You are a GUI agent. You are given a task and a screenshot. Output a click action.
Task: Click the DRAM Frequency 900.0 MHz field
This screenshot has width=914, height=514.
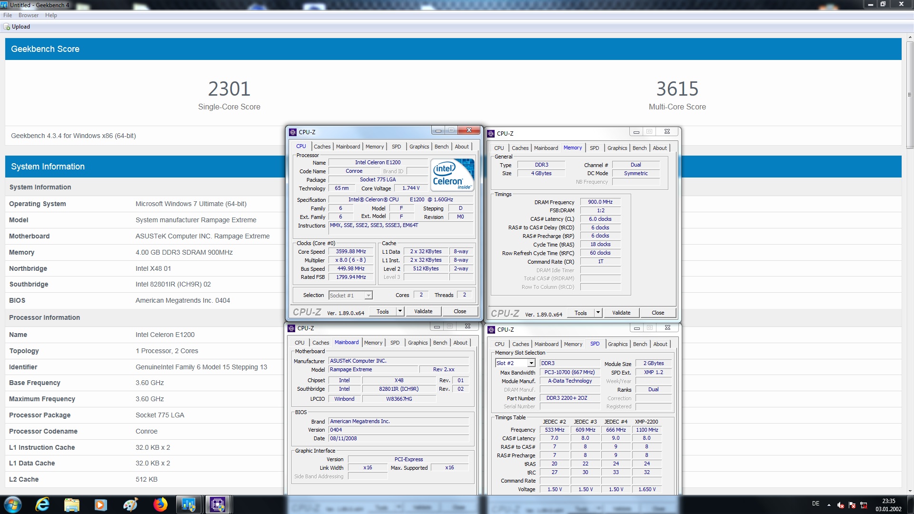click(x=600, y=202)
